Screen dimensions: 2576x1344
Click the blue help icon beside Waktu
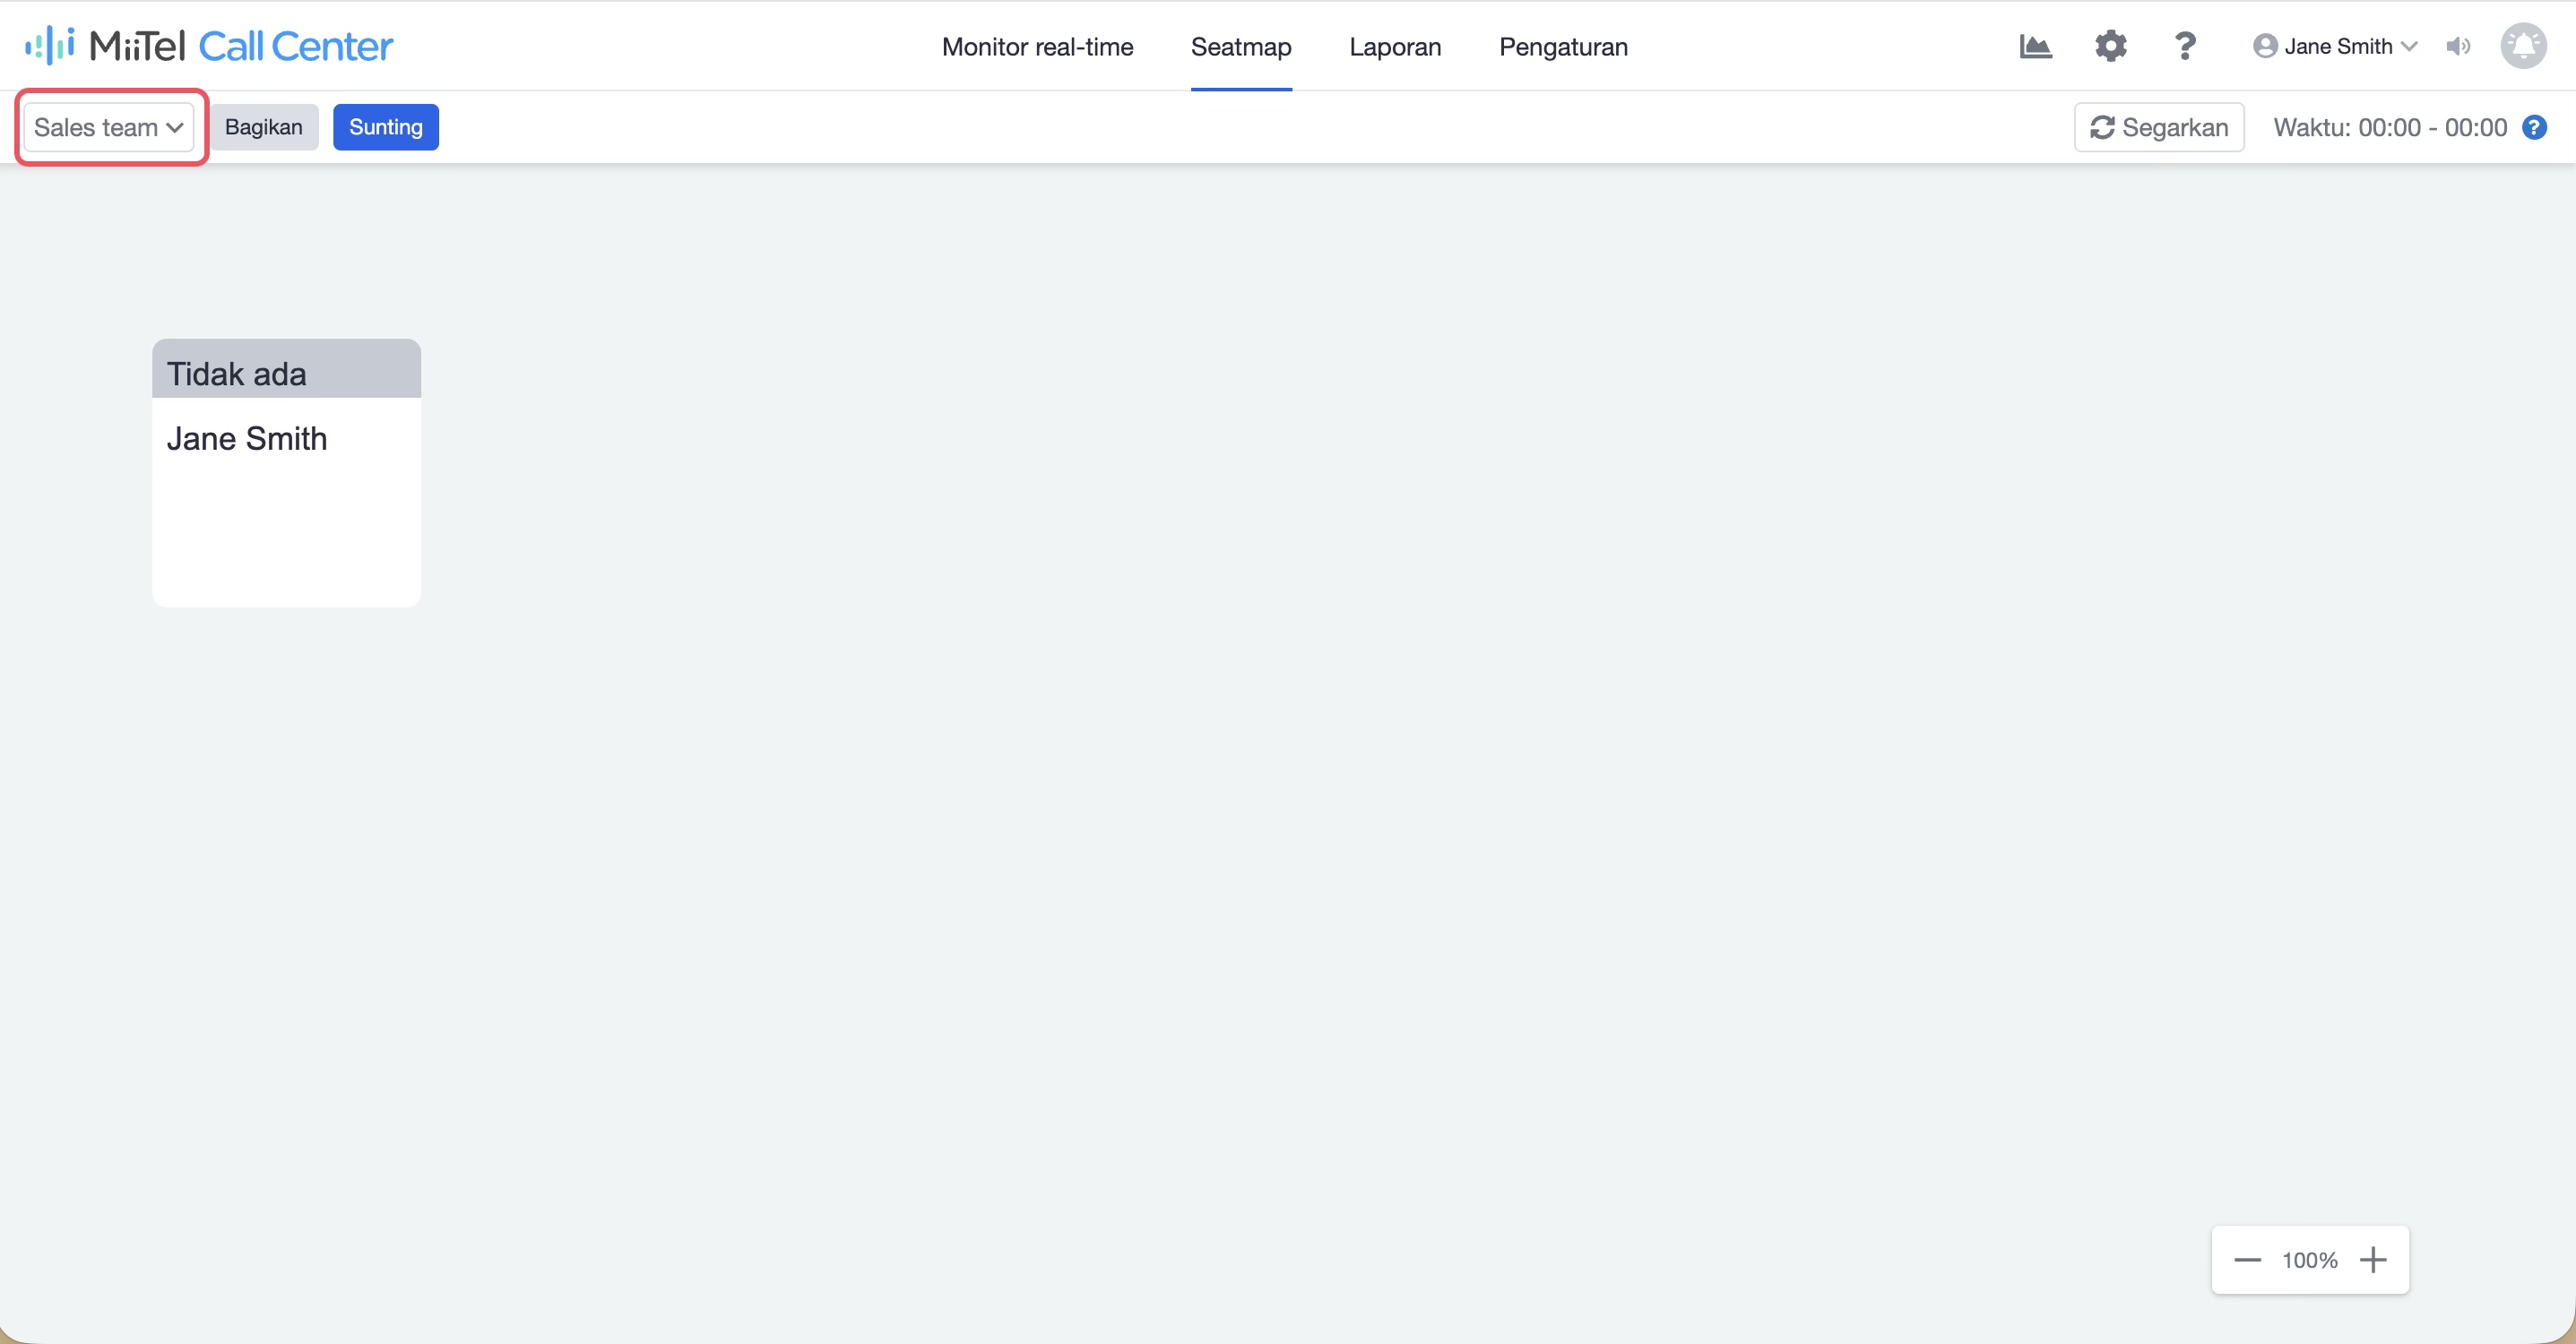pos(2534,127)
